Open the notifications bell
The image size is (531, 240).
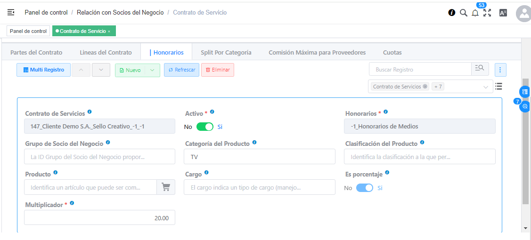click(x=475, y=13)
